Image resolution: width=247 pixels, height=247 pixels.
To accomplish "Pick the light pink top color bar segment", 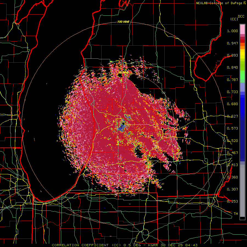I will click(242, 29).
